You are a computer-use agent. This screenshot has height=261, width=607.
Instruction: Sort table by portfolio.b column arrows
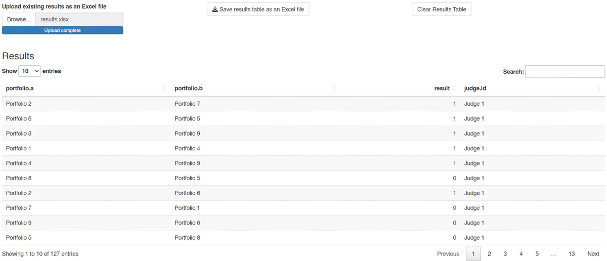(x=334, y=89)
